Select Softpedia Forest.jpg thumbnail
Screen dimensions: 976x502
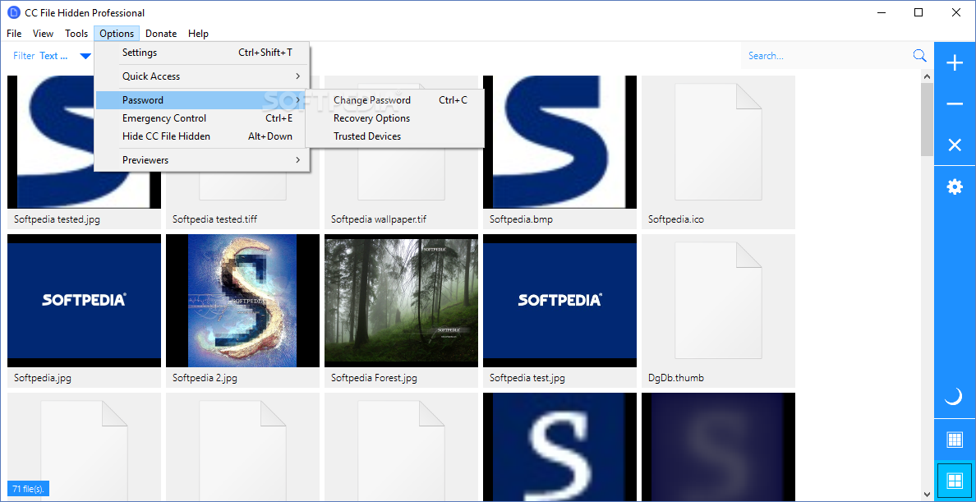coord(402,300)
